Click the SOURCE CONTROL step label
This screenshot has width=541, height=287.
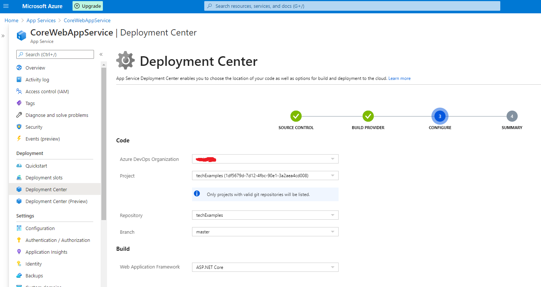pyautogui.click(x=296, y=128)
